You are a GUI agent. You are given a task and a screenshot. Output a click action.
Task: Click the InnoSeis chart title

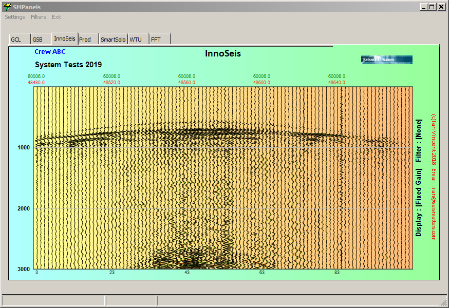[x=223, y=53]
